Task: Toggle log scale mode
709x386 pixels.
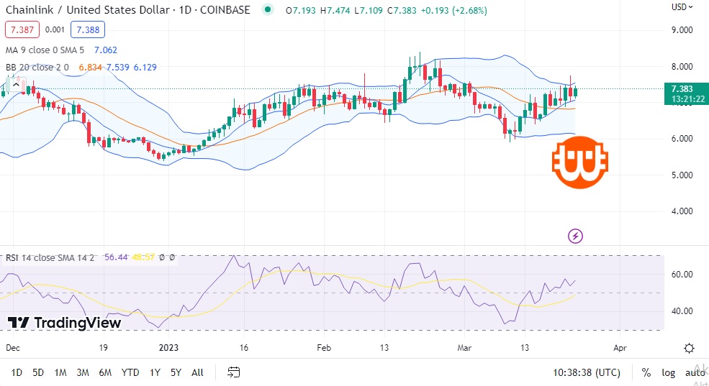Action: coord(668,372)
